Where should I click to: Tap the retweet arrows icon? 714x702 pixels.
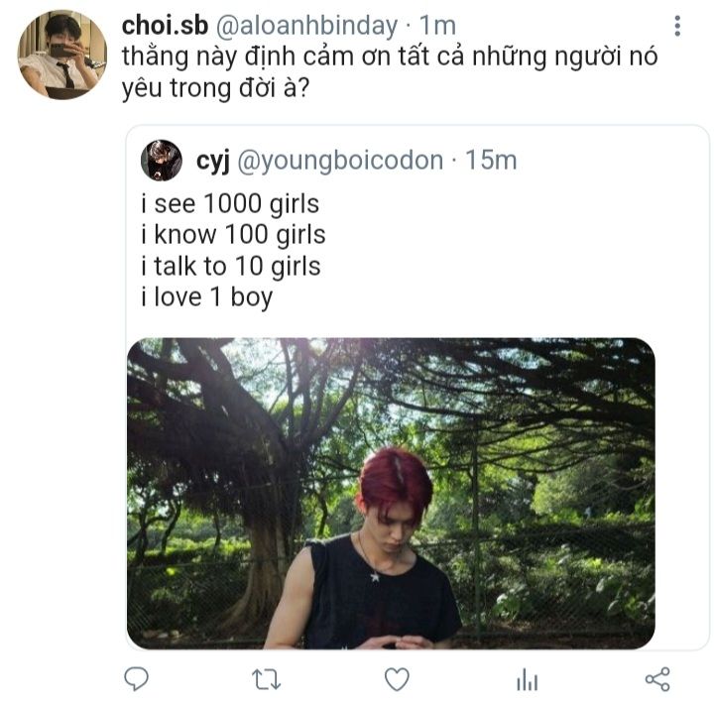tap(267, 679)
